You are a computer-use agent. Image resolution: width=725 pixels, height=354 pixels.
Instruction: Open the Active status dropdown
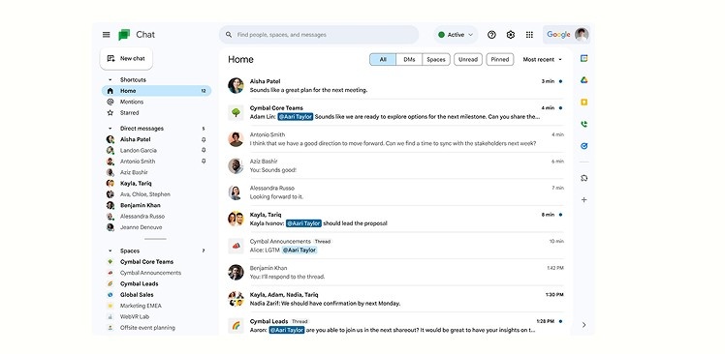[x=456, y=35]
